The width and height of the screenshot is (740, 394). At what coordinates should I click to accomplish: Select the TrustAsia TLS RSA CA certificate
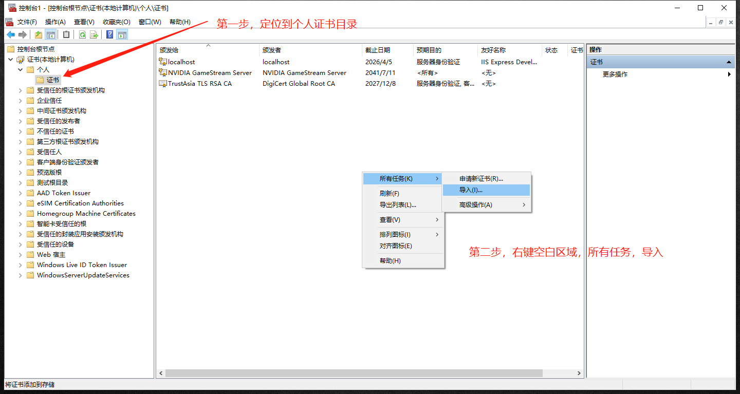point(199,83)
